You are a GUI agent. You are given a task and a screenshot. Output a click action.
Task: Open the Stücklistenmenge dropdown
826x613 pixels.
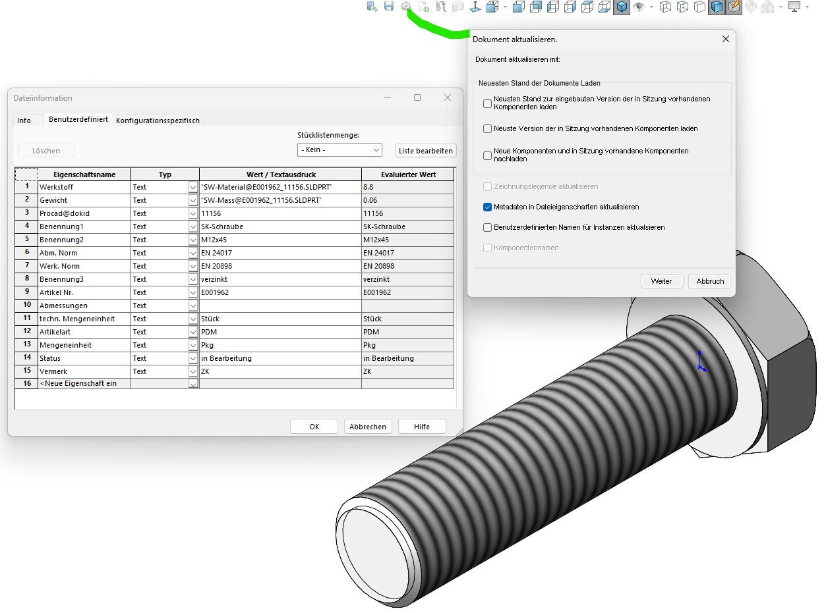(x=339, y=150)
